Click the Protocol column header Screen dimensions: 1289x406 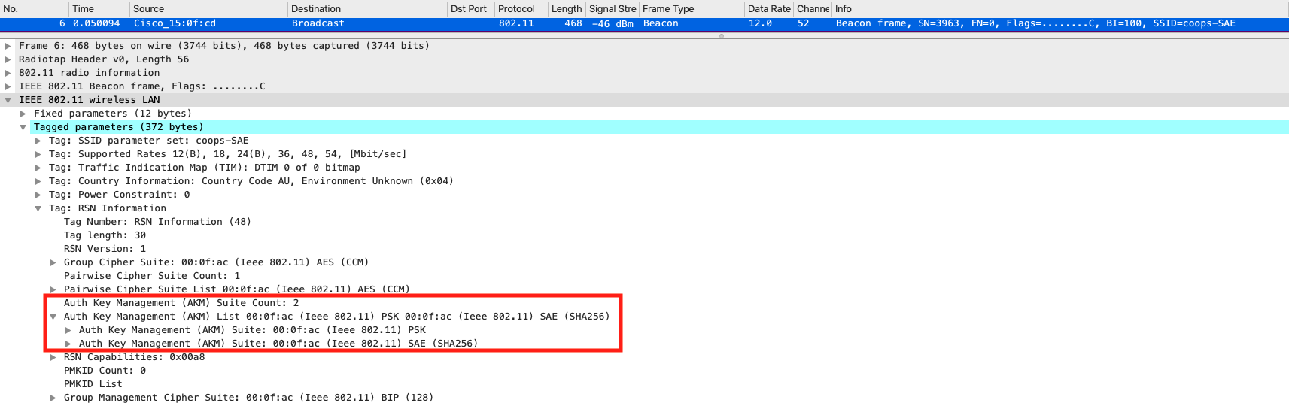(516, 9)
